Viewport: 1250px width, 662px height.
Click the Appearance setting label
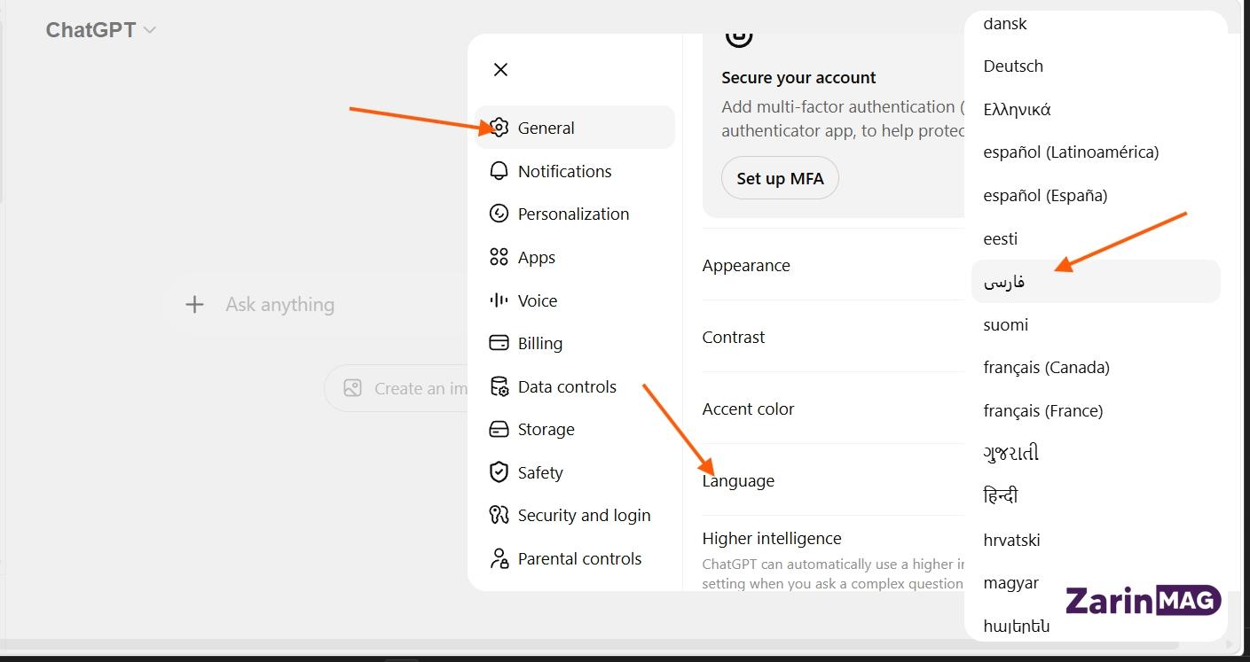746,265
